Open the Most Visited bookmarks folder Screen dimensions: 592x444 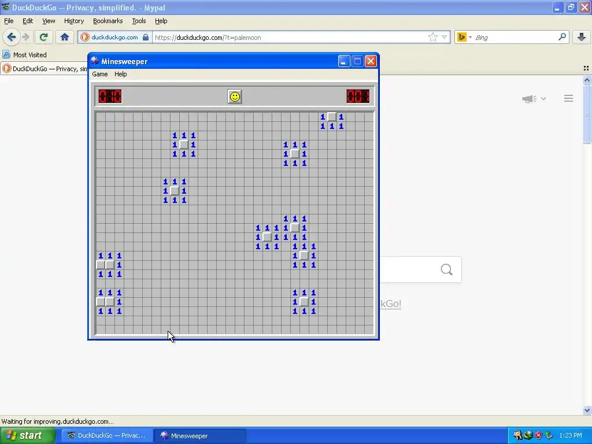tap(24, 55)
